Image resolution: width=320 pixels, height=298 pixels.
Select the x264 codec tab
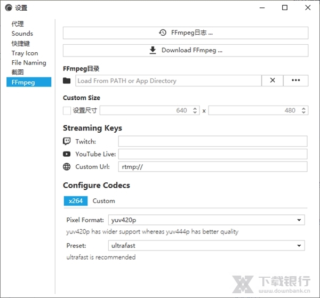click(x=76, y=201)
